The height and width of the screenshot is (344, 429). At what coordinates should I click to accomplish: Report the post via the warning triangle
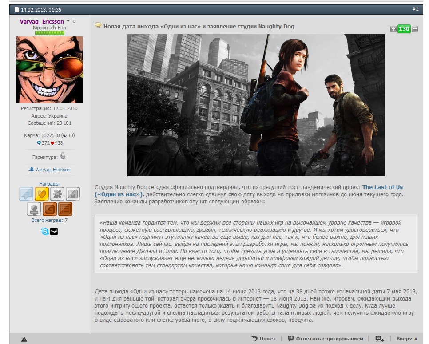pyautogui.click(x=24, y=339)
